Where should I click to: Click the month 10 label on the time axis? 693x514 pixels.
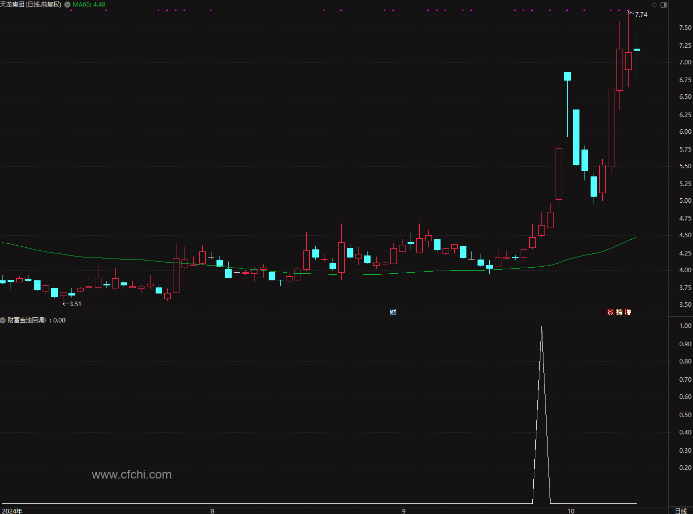[571, 510]
